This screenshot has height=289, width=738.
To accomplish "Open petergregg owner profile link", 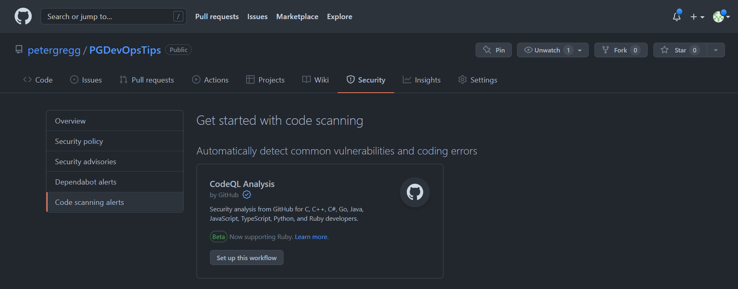I will pyautogui.click(x=54, y=50).
